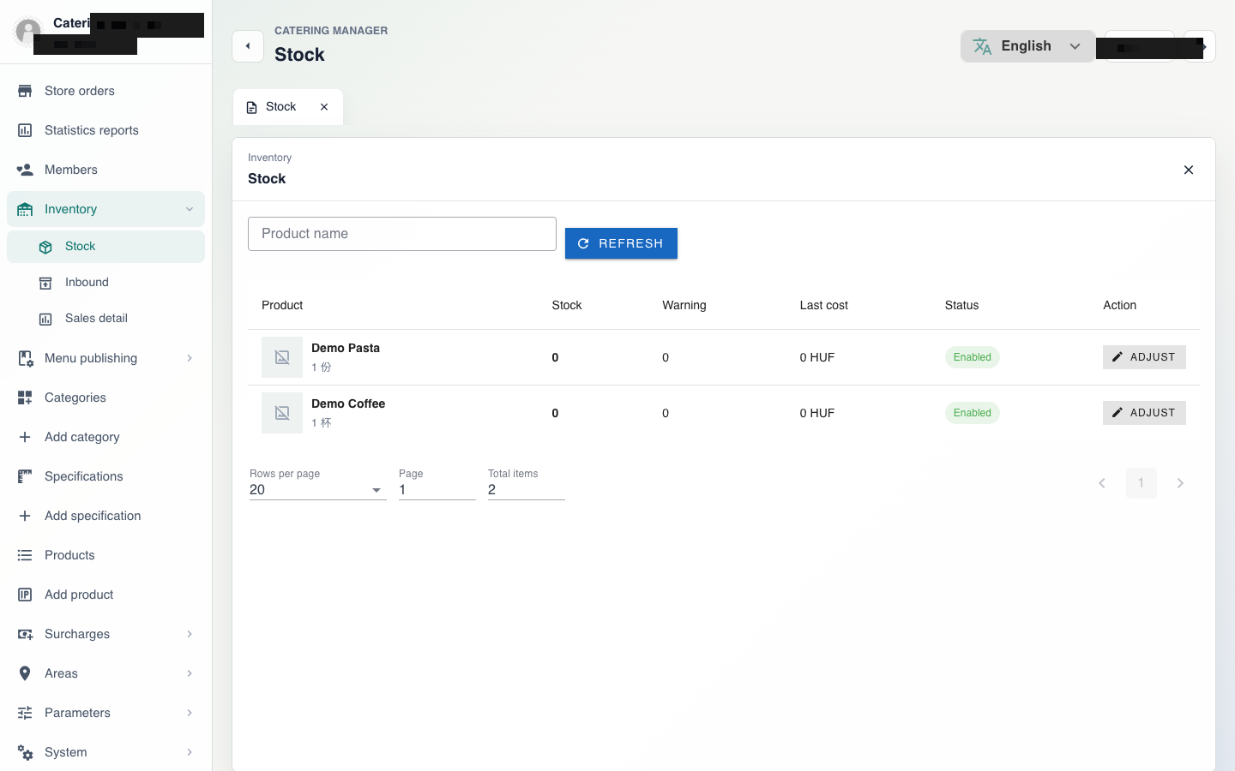Click the Inventory warehouse icon
The height and width of the screenshot is (771, 1235).
click(25, 209)
